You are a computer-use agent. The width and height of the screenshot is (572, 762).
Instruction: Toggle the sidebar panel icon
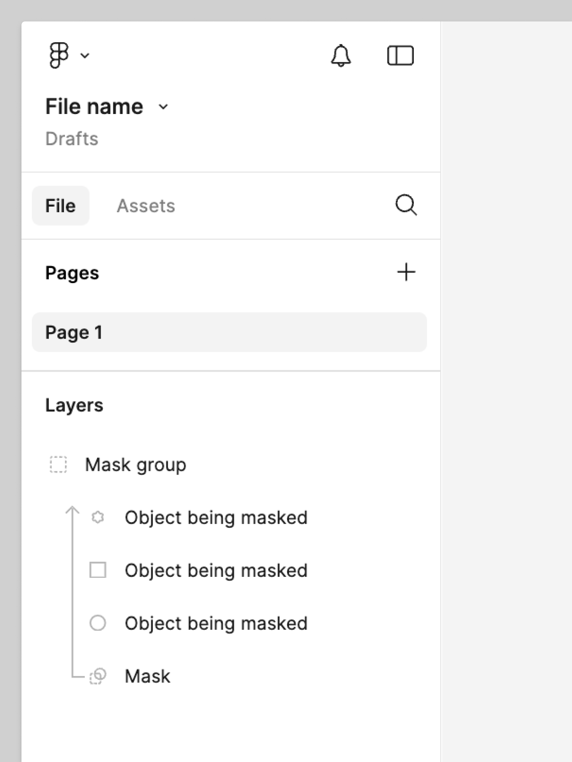coord(401,55)
